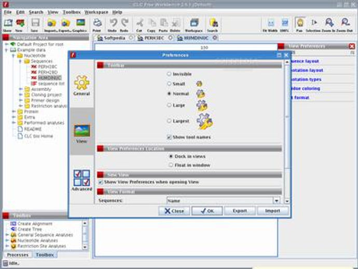This screenshot has width=358, height=269.
Task: Click the OK button in Preferences
Action: pos(207,211)
